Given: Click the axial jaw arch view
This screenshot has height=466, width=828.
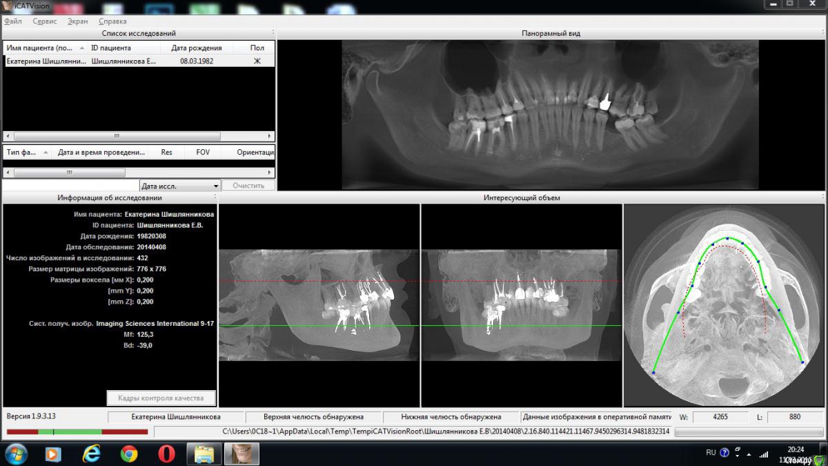Looking at the screenshot, I should click(x=723, y=305).
